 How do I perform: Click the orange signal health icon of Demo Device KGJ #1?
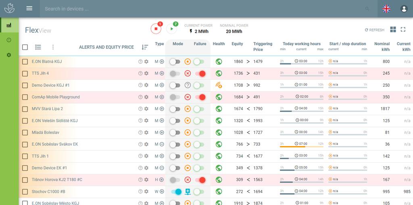[x=219, y=85]
